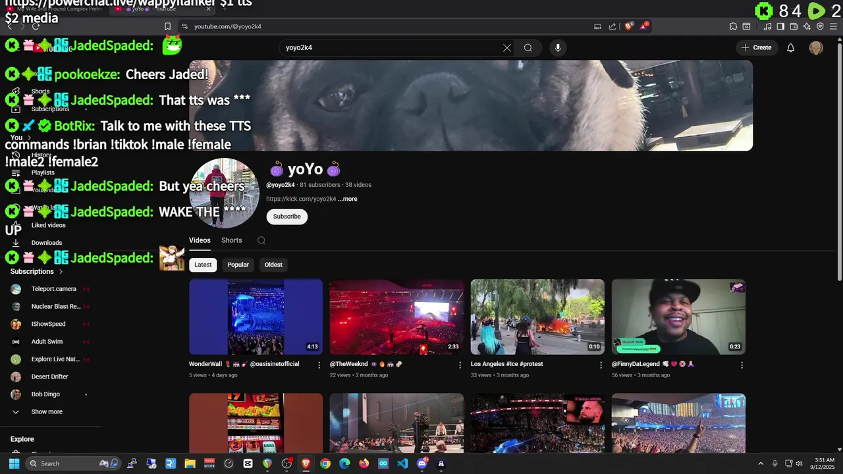The width and height of the screenshot is (843, 474).
Task: Open Google Chrome from taskbar
Action: 325,463
